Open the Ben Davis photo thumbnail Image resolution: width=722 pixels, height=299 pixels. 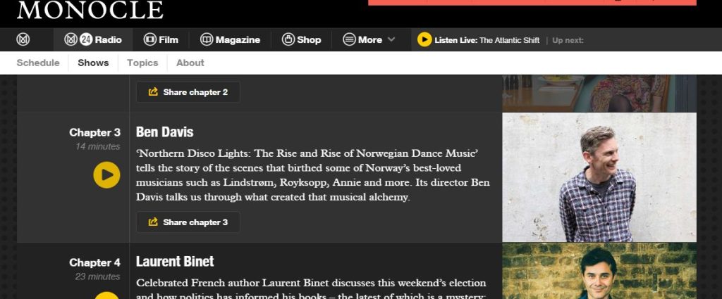599,177
